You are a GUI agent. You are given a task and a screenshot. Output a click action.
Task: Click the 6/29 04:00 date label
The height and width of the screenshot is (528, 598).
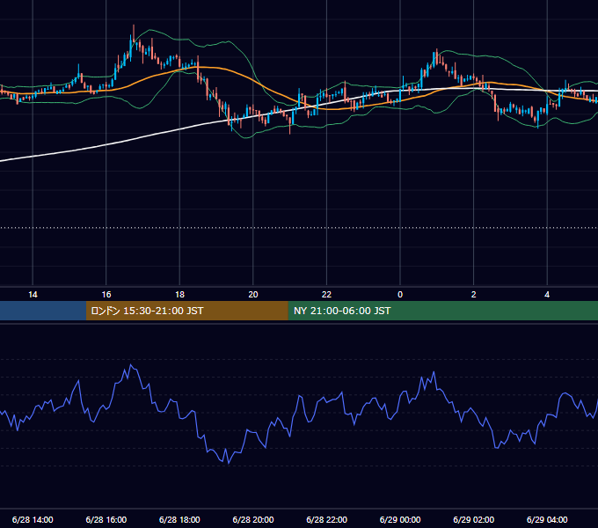pos(547,519)
